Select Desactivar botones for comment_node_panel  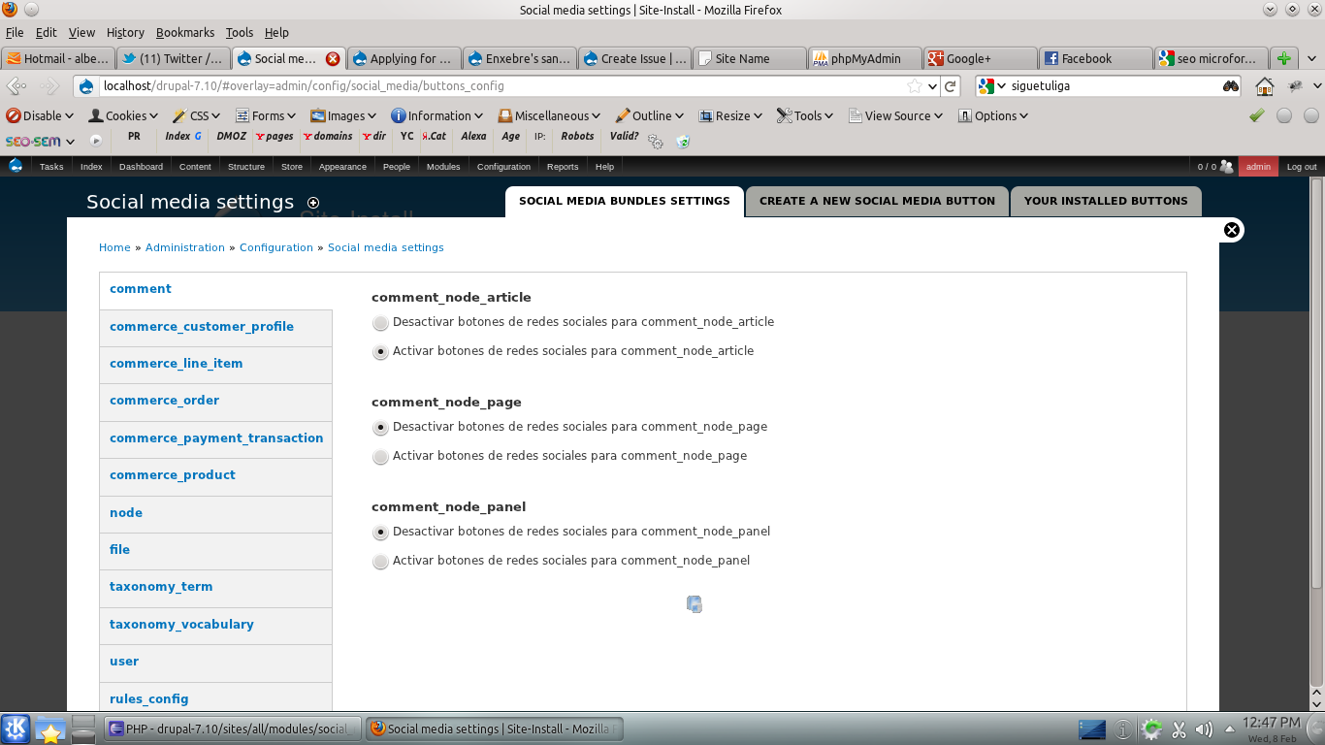tap(380, 533)
